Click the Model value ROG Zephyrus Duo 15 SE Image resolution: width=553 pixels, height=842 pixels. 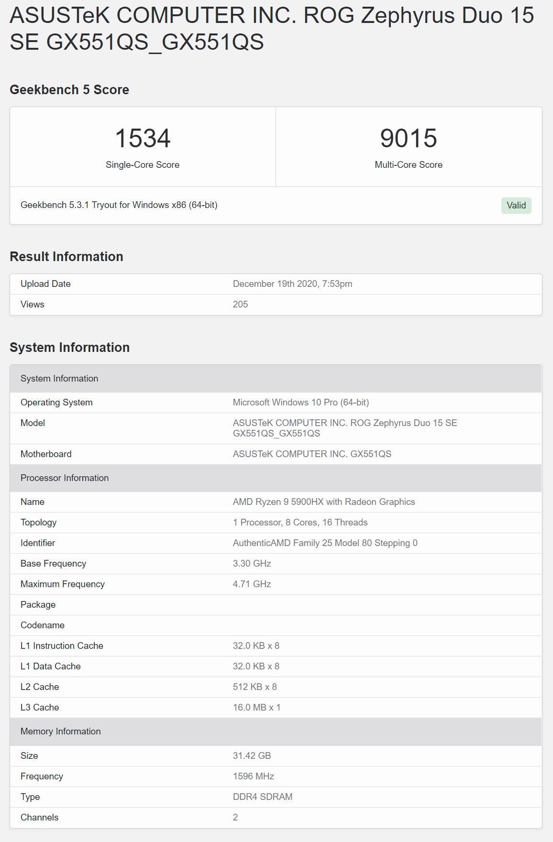click(345, 428)
